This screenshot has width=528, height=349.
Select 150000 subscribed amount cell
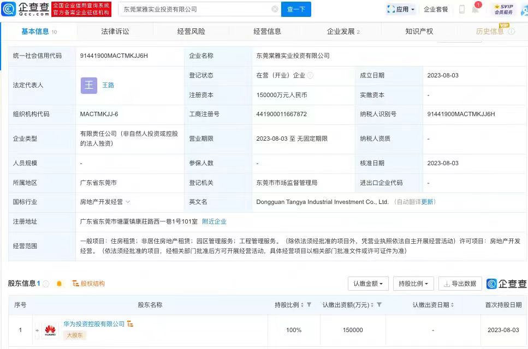[x=353, y=330]
